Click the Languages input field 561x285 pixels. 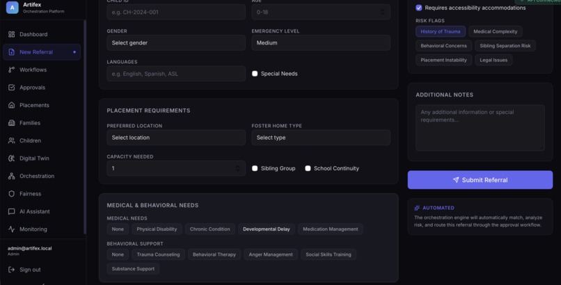coord(176,74)
